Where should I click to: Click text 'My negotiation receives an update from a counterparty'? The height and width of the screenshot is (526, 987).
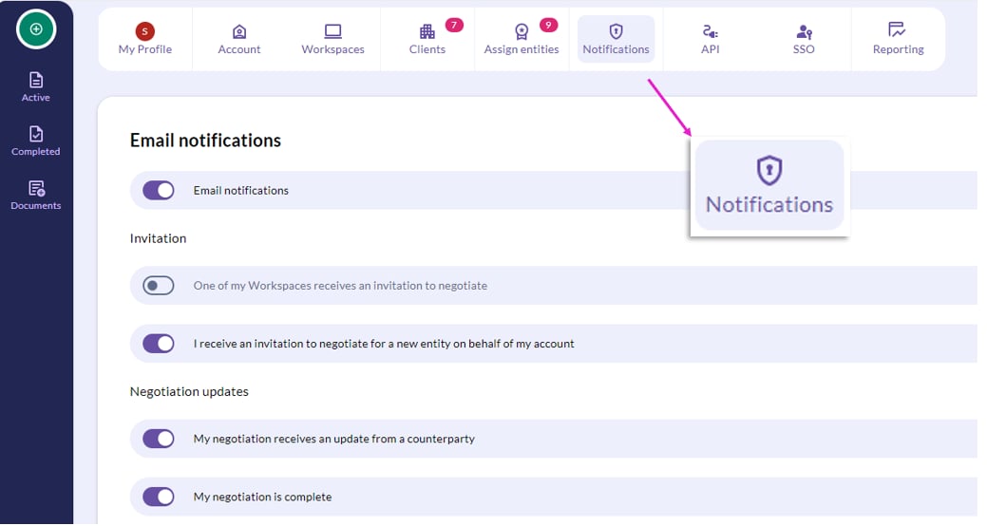pos(334,440)
